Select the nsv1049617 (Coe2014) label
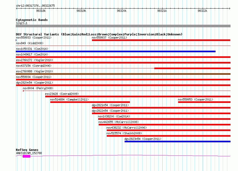238x171 pixels. click(32, 54)
